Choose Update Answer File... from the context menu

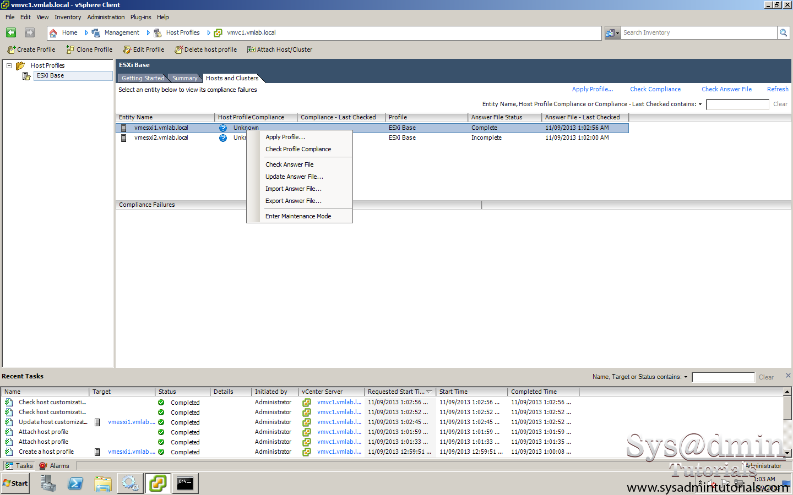pos(300,177)
